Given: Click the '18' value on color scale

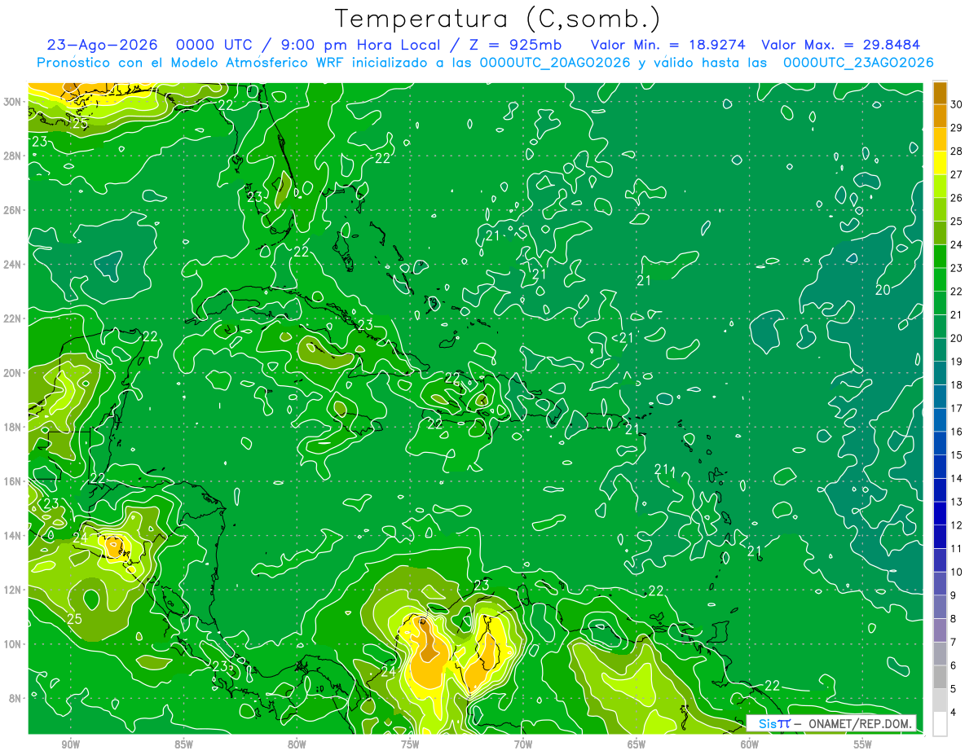Looking at the screenshot, I should pos(956,385).
